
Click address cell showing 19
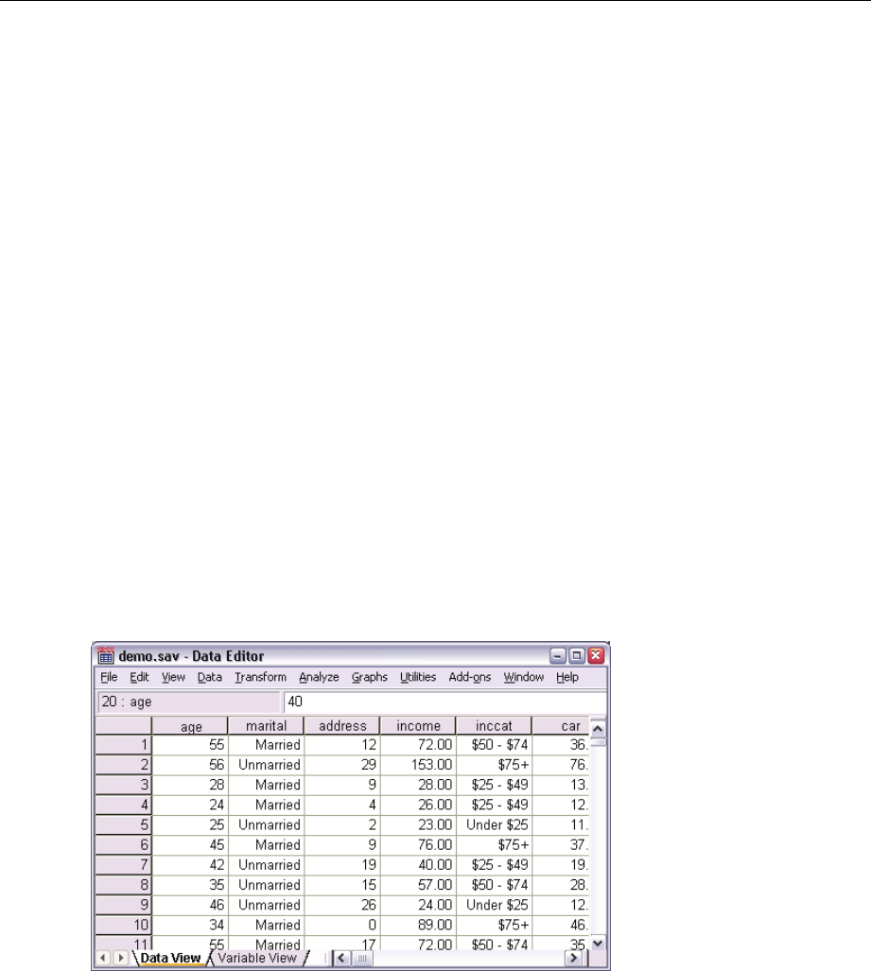coord(342,865)
